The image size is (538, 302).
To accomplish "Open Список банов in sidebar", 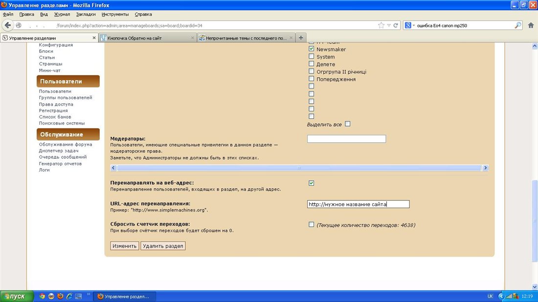I will pyautogui.click(x=55, y=117).
